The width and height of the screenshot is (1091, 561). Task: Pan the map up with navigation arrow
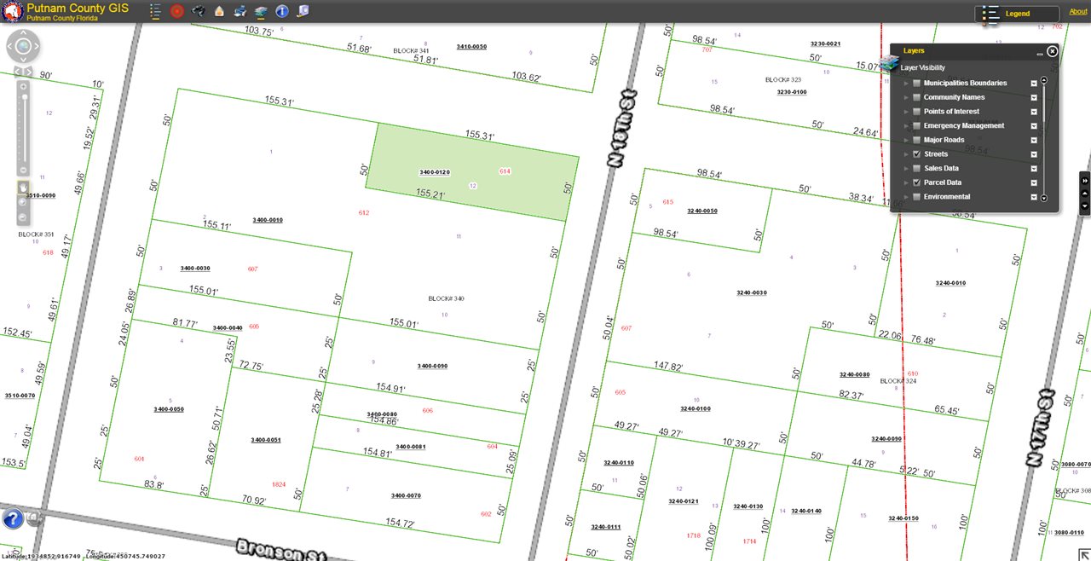click(x=24, y=34)
